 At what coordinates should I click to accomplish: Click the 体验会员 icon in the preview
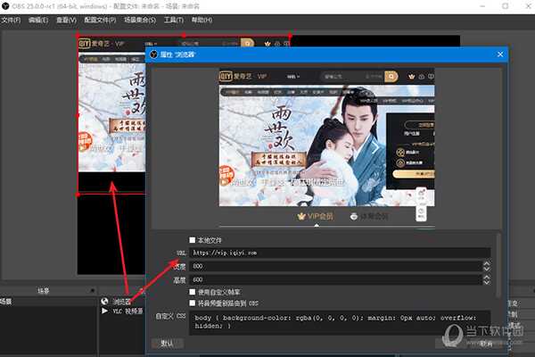click(354, 215)
